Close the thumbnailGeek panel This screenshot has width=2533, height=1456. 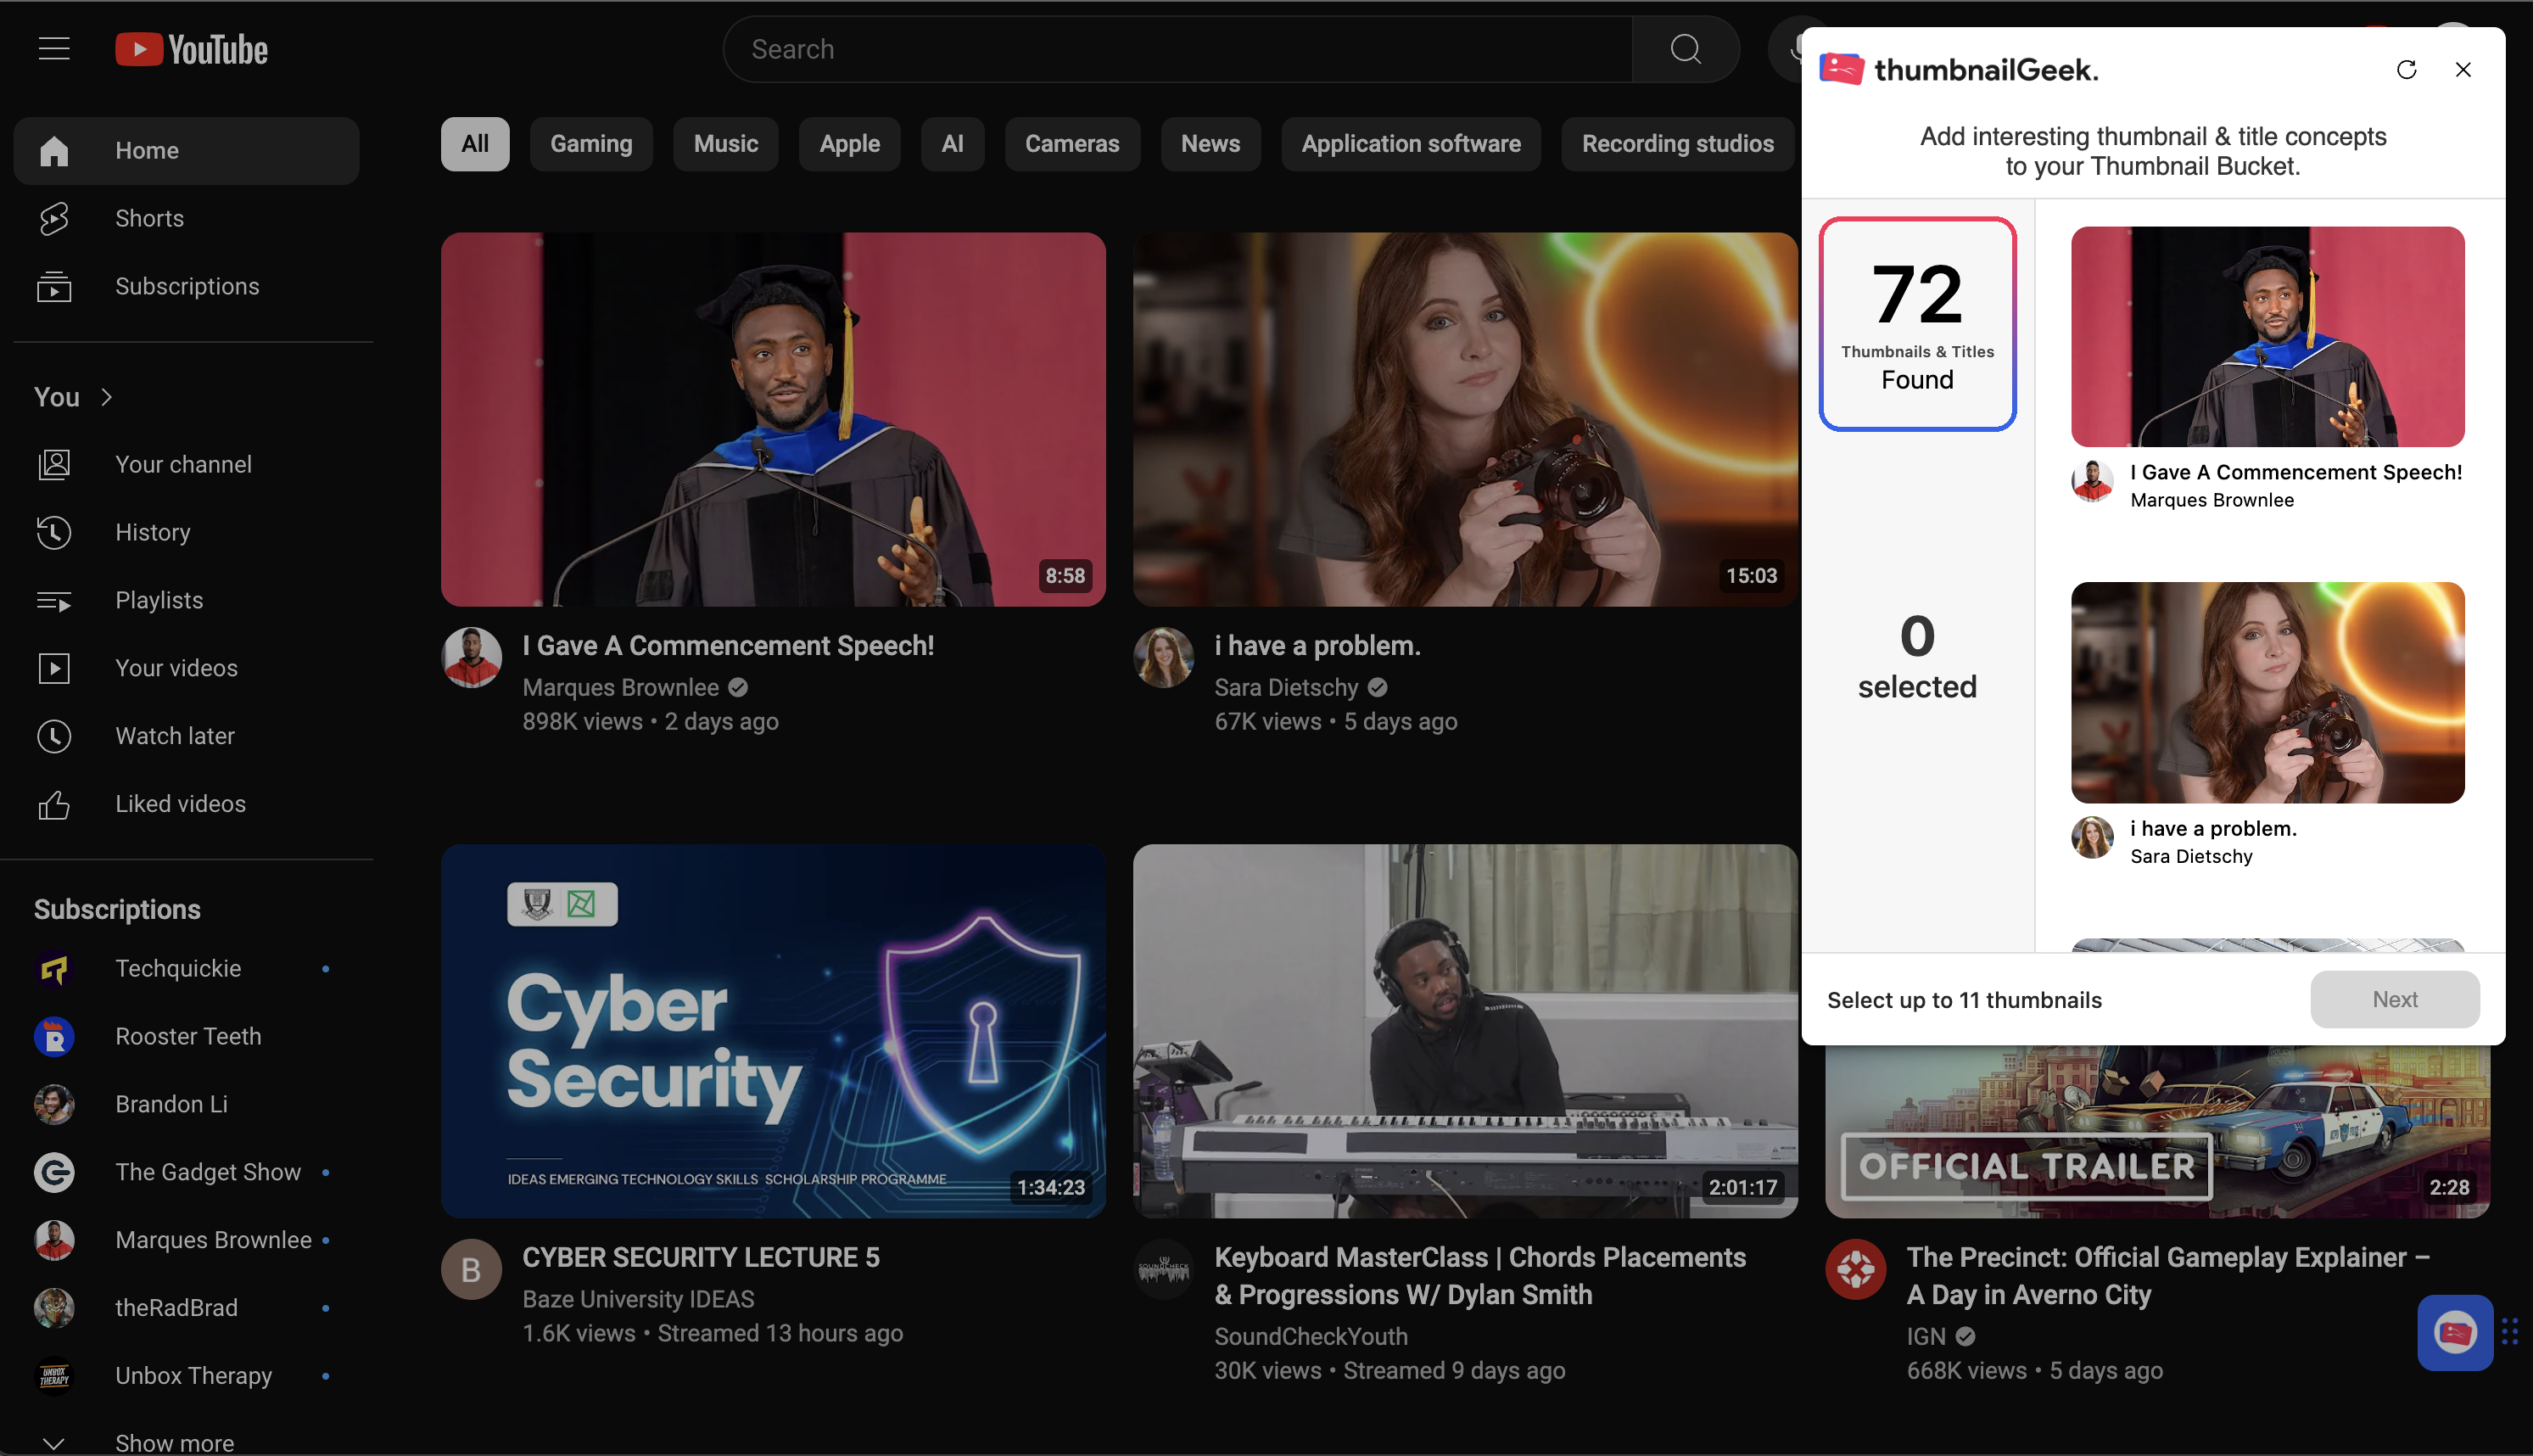tap(2463, 69)
